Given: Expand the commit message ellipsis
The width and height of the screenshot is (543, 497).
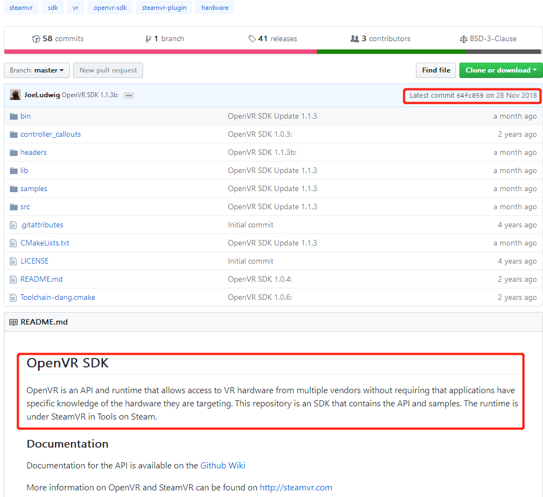Looking at the screenshot, I should [x=129, y=96].
